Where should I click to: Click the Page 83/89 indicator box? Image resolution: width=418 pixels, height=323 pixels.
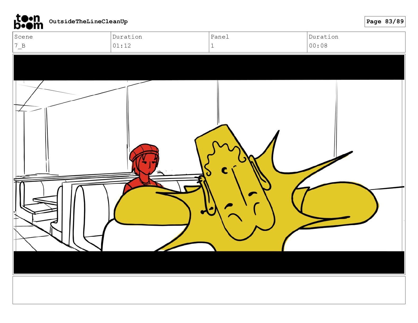(x=385, y=22)
